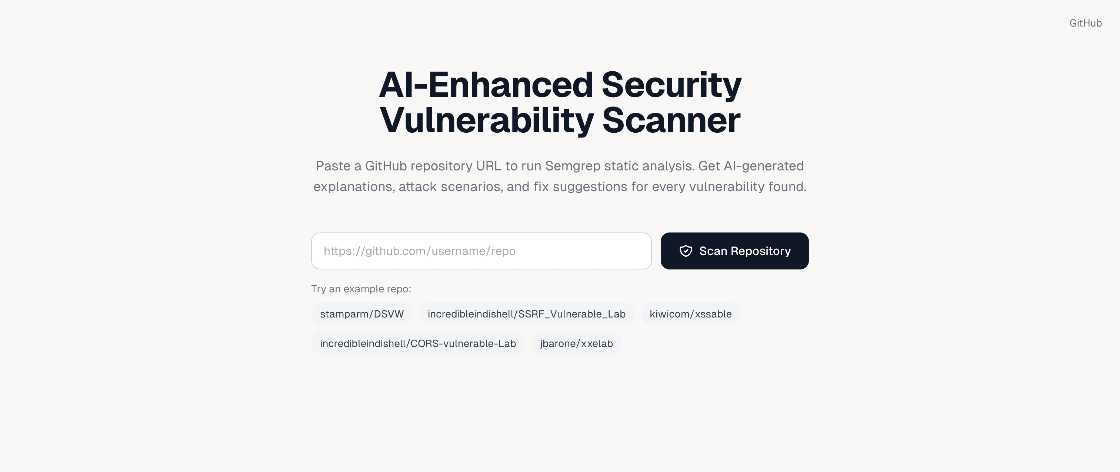Focus the https://github.com/username/repo placeholder box
1120x472 pixels.
click(x=481, y=251)
